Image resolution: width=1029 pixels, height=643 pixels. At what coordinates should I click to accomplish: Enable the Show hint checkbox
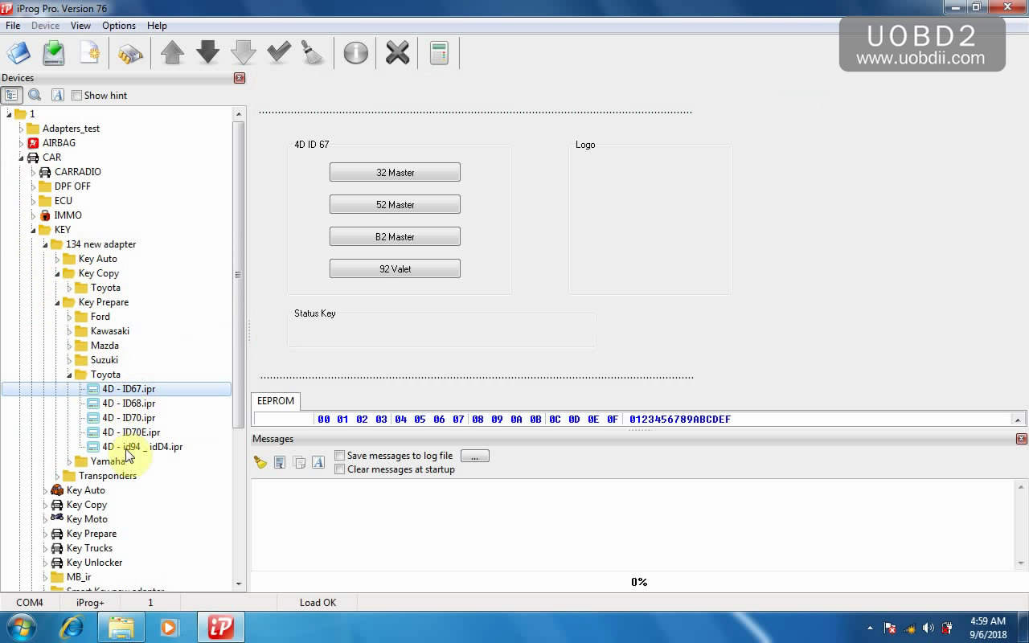76,95
